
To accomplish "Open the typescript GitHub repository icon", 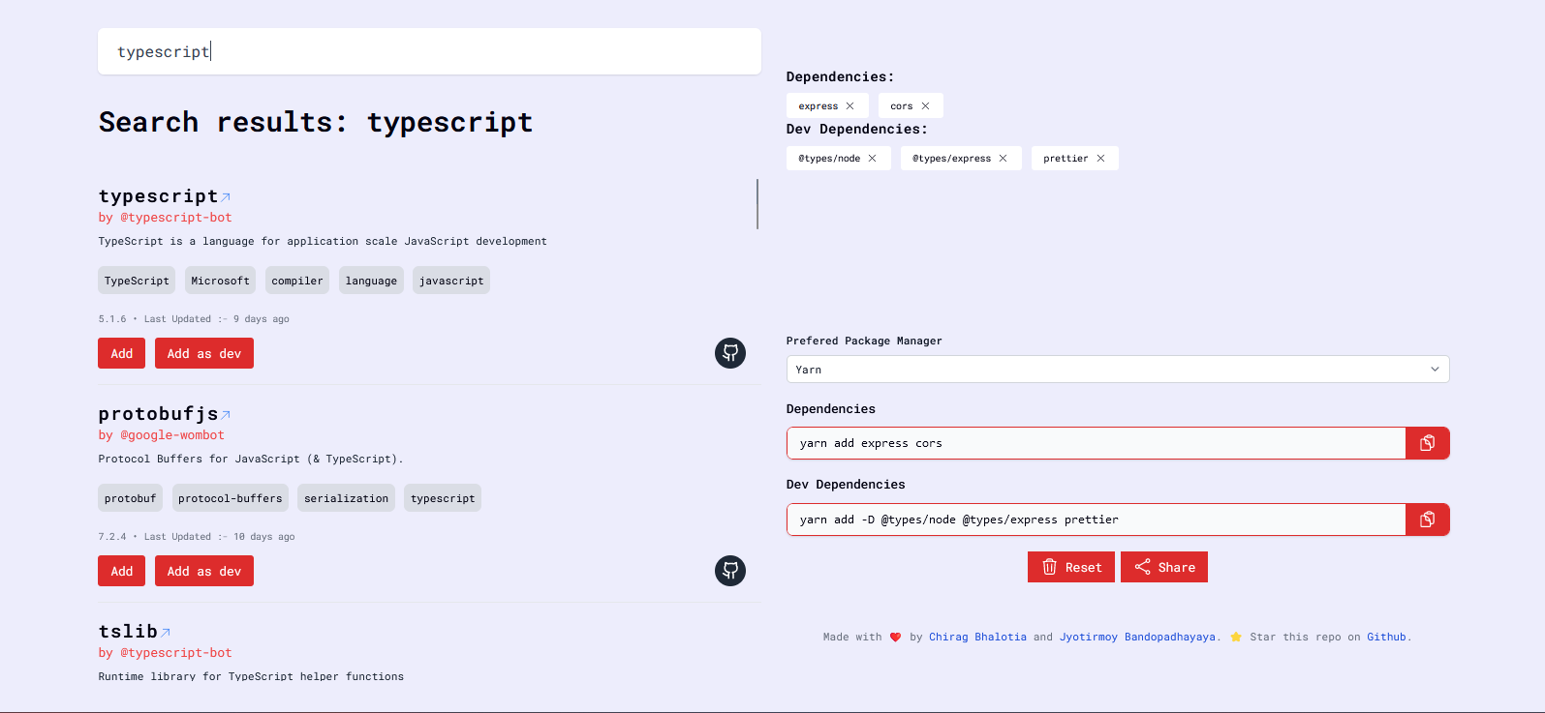I will pyautogui.click(x=730, y=353).
